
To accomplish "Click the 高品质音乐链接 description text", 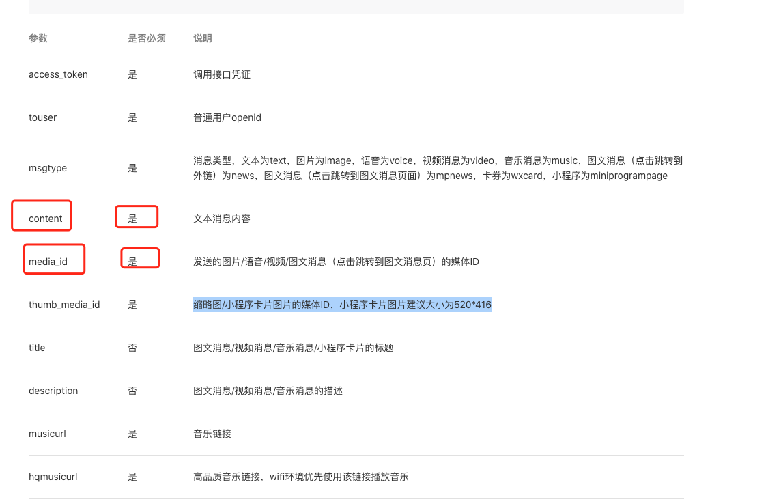I will [301, 477].
